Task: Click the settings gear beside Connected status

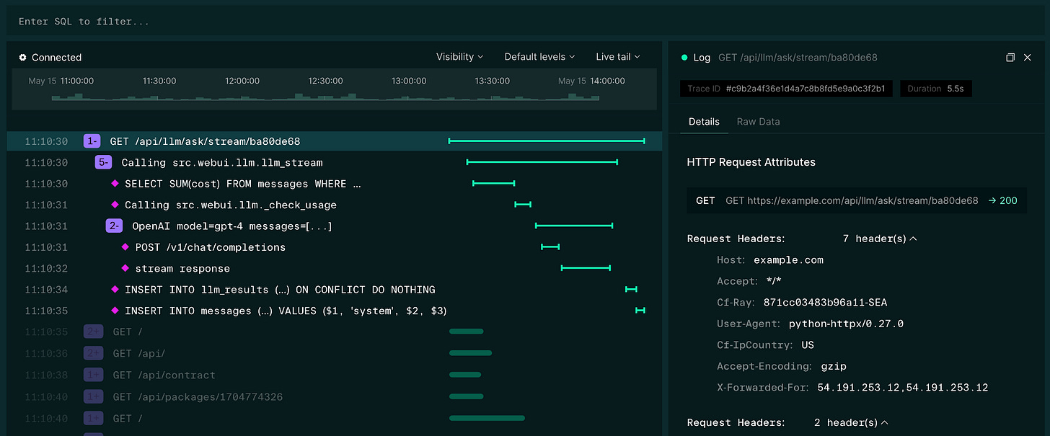Action: (x=22, y=58)
